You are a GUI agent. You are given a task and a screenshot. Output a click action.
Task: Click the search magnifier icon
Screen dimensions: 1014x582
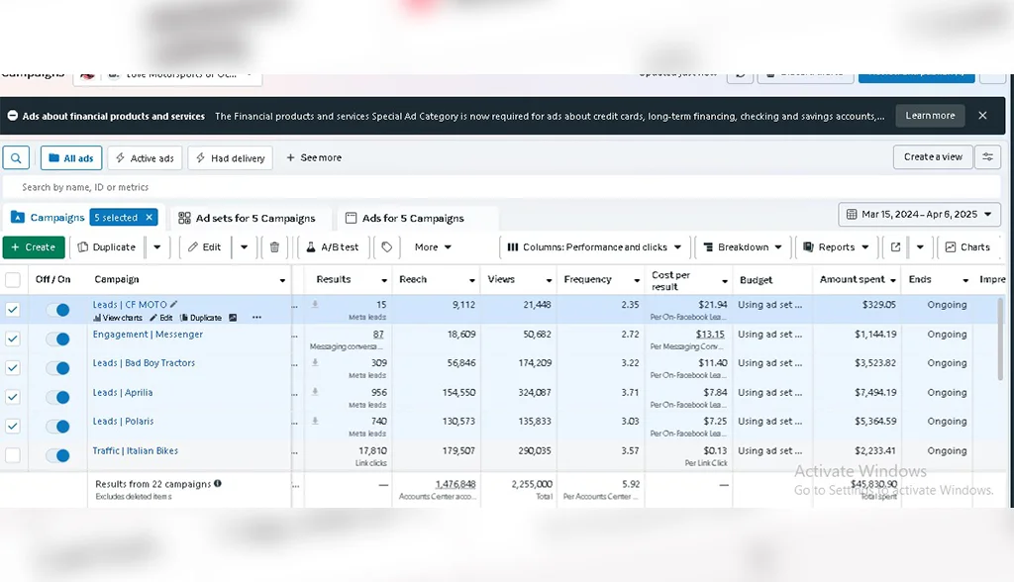[x=16, y=158]
